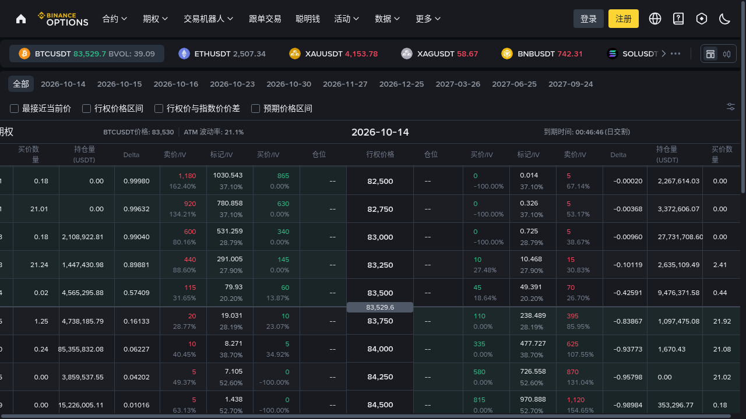Open the column filter settings icon

731,106
